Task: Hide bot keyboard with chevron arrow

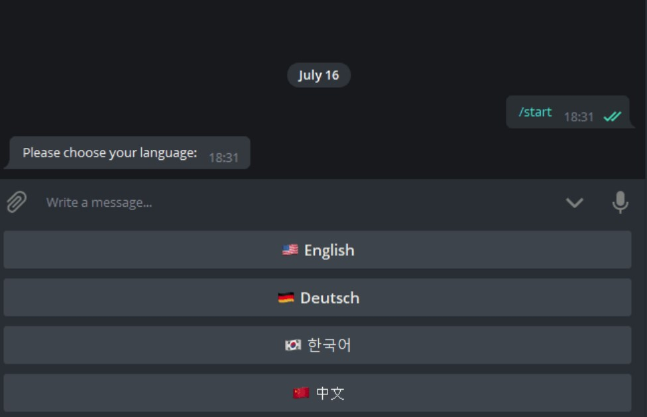Action: coord(574,202)
